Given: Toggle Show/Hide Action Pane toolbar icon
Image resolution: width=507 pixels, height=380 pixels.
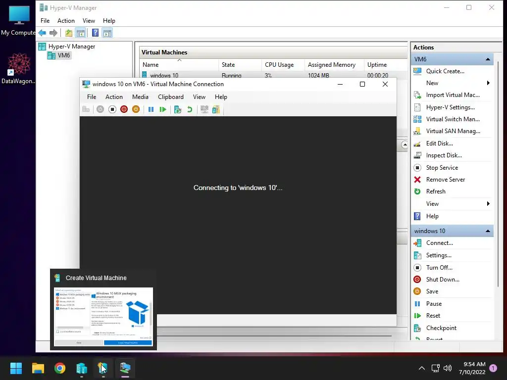Looking at the screenshot, I should tap(107, 33).
